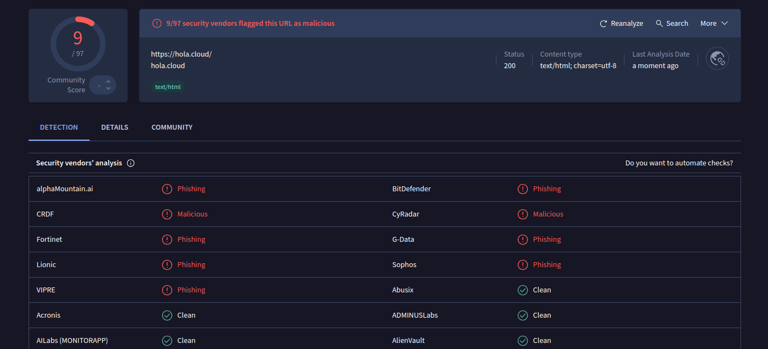This screenshot has width=768, height=349.
Task: Click the Reanalyze button label
Action: (x=627, y=24)
